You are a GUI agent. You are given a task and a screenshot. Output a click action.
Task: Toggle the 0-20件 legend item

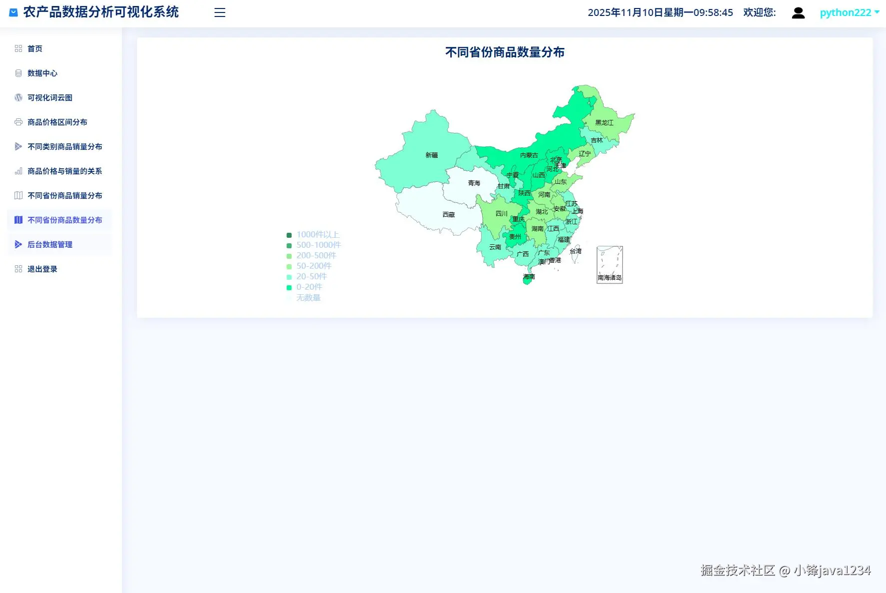pyautogui.click(x=304, y=287)
